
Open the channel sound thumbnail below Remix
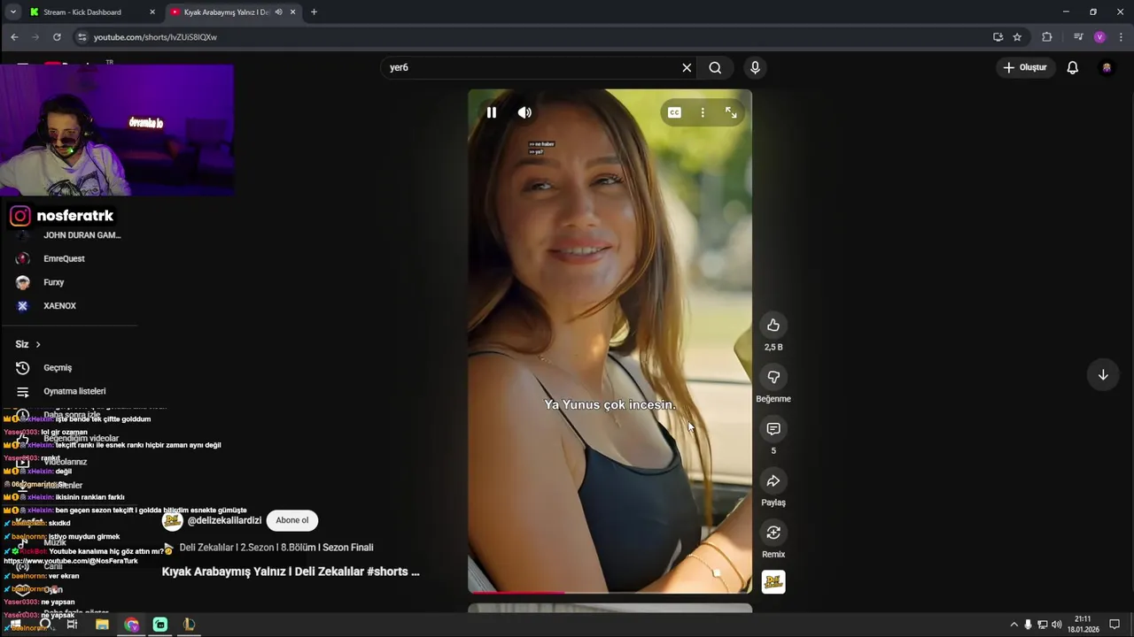pyautogui.click(x=773, y=581)
